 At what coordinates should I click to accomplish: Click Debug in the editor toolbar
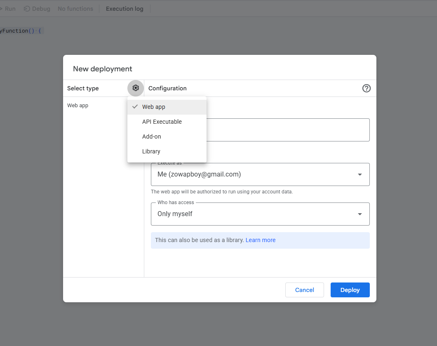coord(37,9)
